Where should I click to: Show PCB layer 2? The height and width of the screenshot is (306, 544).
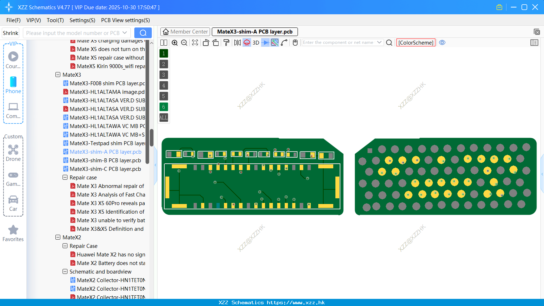click(x=164, y=64)
